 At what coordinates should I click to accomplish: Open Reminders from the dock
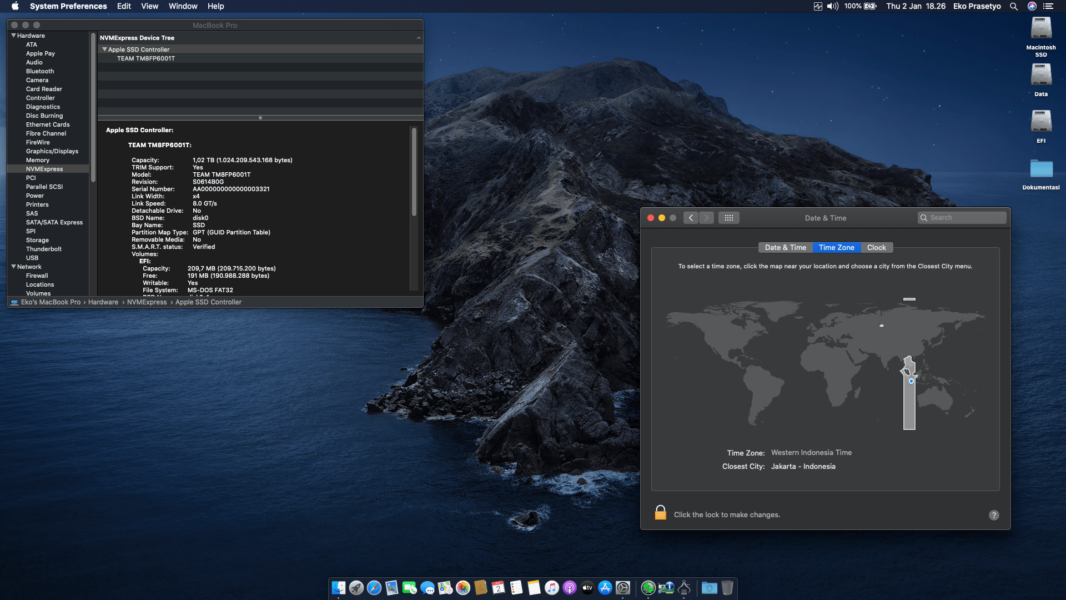coord(516,588)
